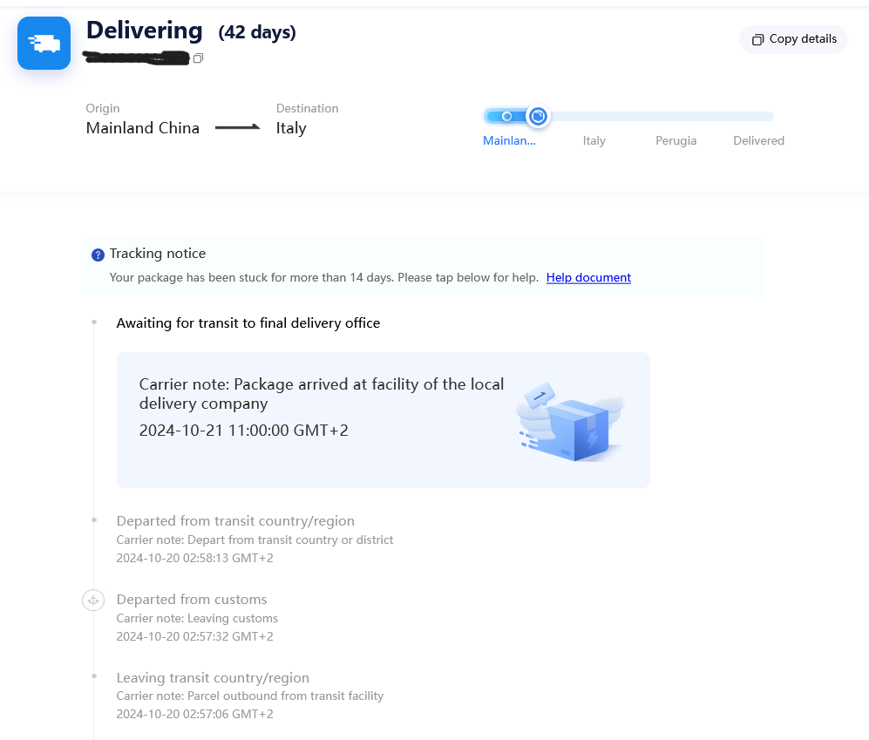Click the Departed from customs entry
This screenshot has height=740, width=869.
coord(197,617)
